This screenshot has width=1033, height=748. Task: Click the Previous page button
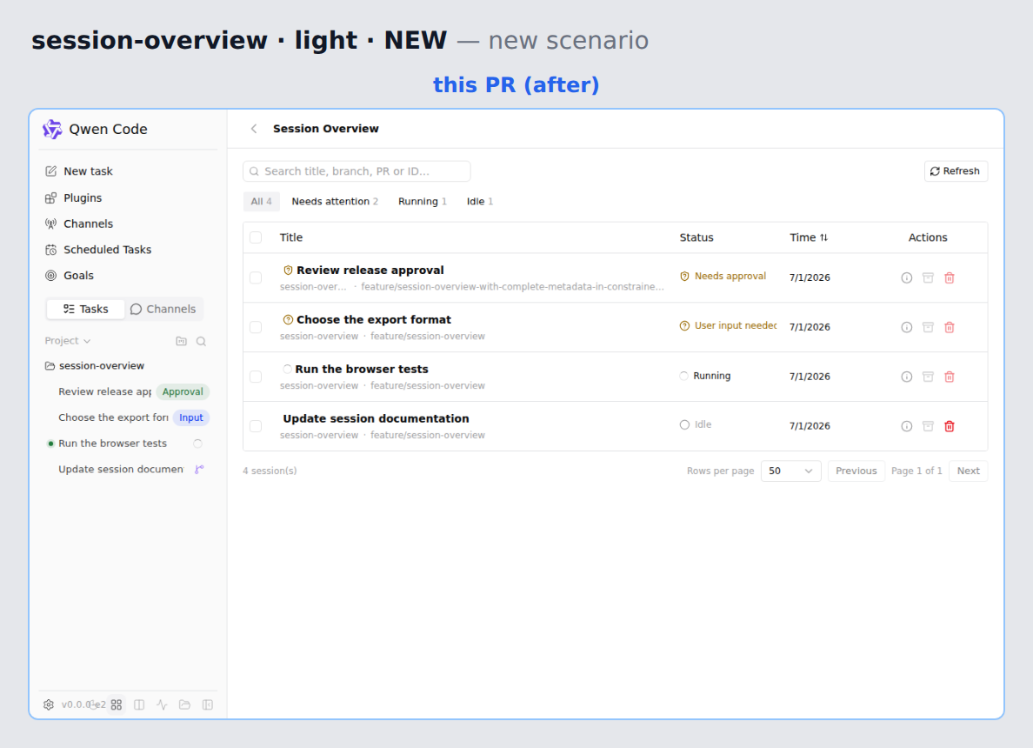pos(856,471)
